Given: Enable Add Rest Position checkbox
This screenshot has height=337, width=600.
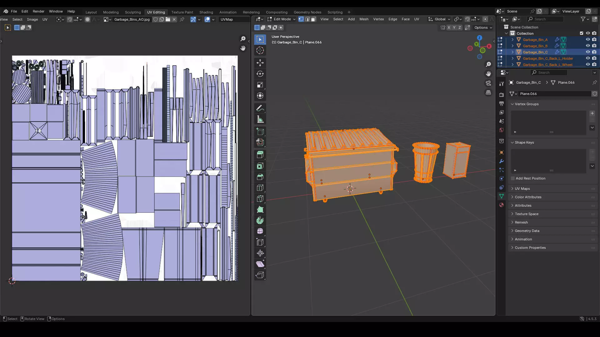Looking at the screenshot, I should (513, 178).
